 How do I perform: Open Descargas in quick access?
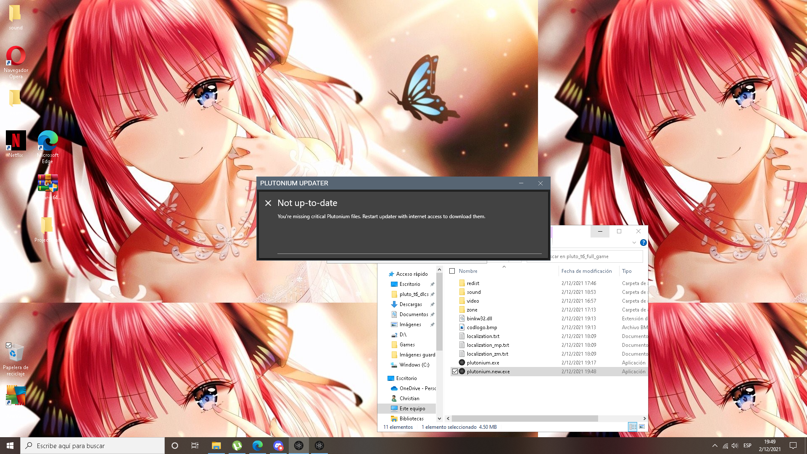(x=410, y=304)
